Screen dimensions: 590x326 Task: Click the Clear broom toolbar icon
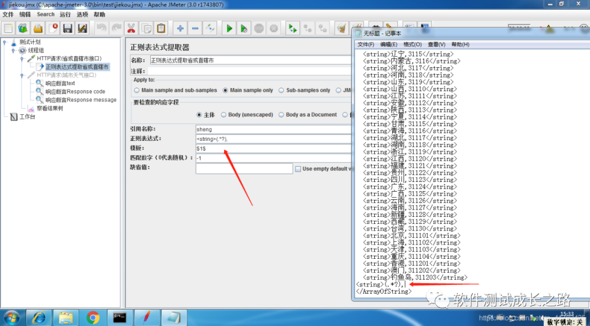[x=341, y=28]
